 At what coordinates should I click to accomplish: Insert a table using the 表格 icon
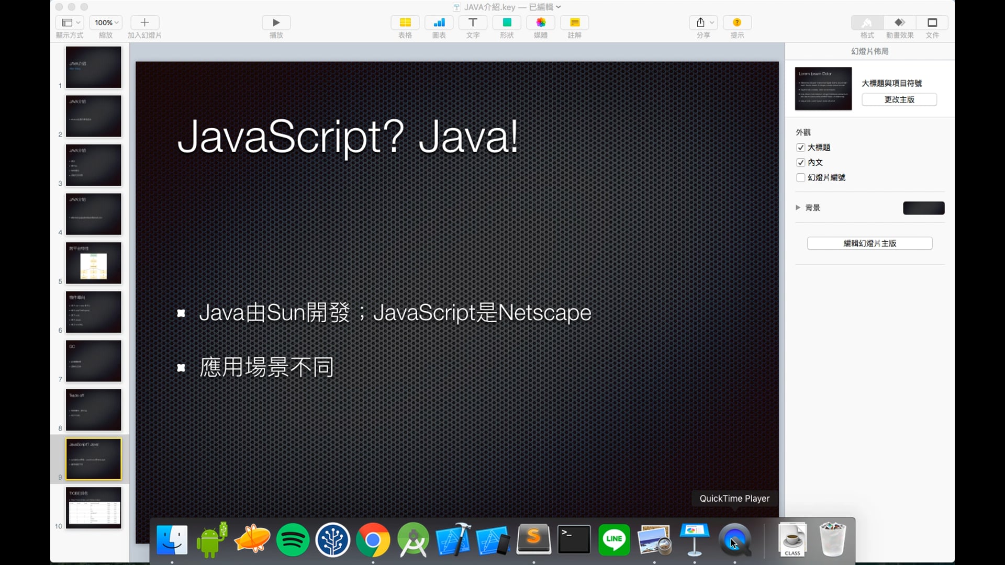[x=405, y=22]
